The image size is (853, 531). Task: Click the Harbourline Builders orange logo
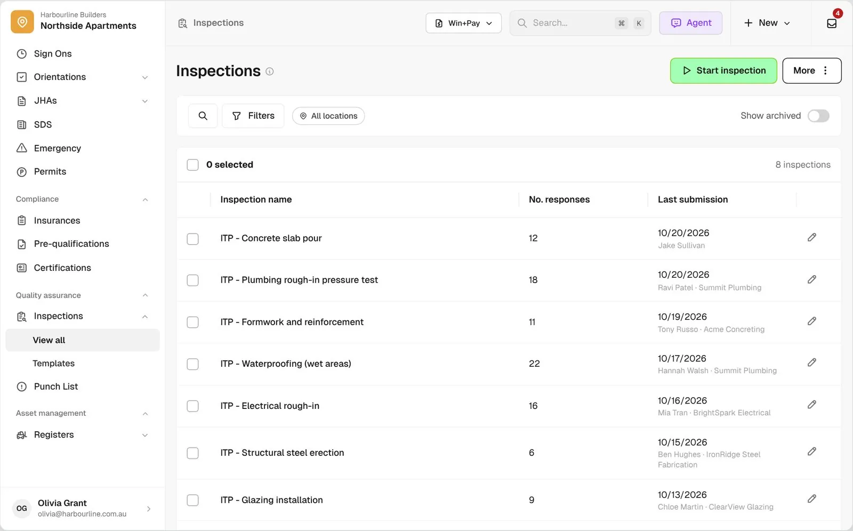(22, 22)
